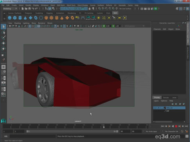Viewport: 190px width, 142px height.
Task: Open the Script Editor icon at bottom right
Action: tap(187, 136)
